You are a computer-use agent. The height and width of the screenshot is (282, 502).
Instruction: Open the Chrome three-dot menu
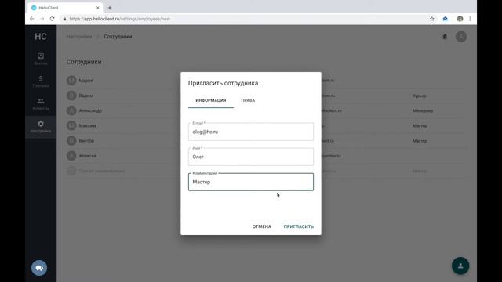(x=470, y=19)
